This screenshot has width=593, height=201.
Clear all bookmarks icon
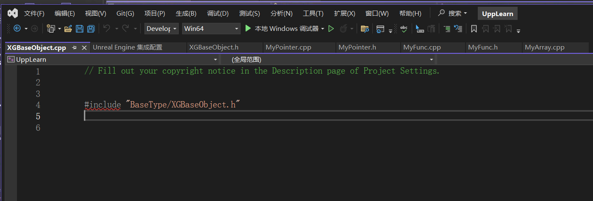508,29
